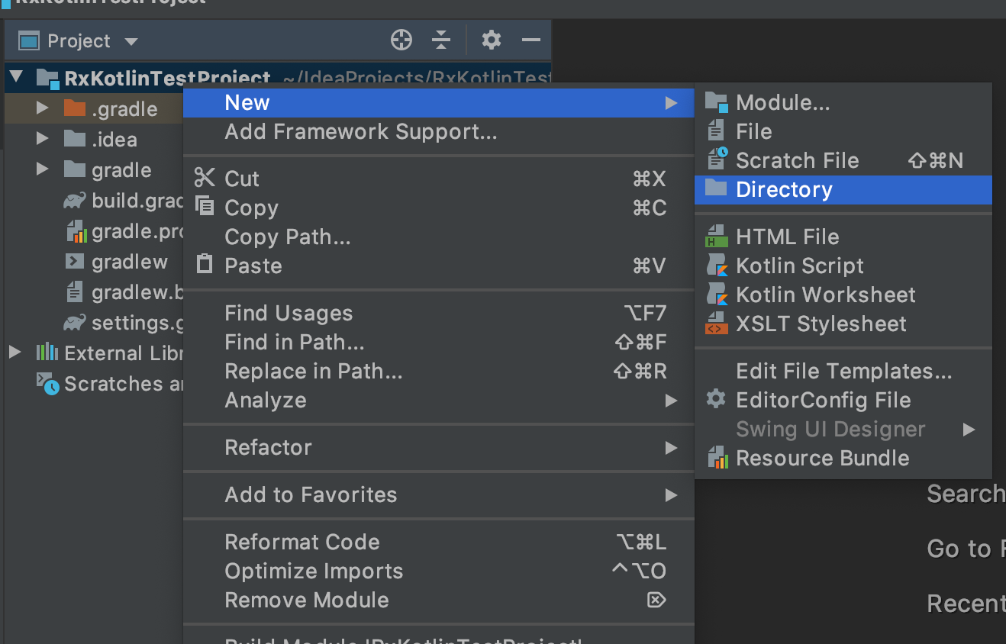Viewport: 1006px width, 644px height.
Task: Expand the .gradle folder arrow
Action: tap(43, 109)
